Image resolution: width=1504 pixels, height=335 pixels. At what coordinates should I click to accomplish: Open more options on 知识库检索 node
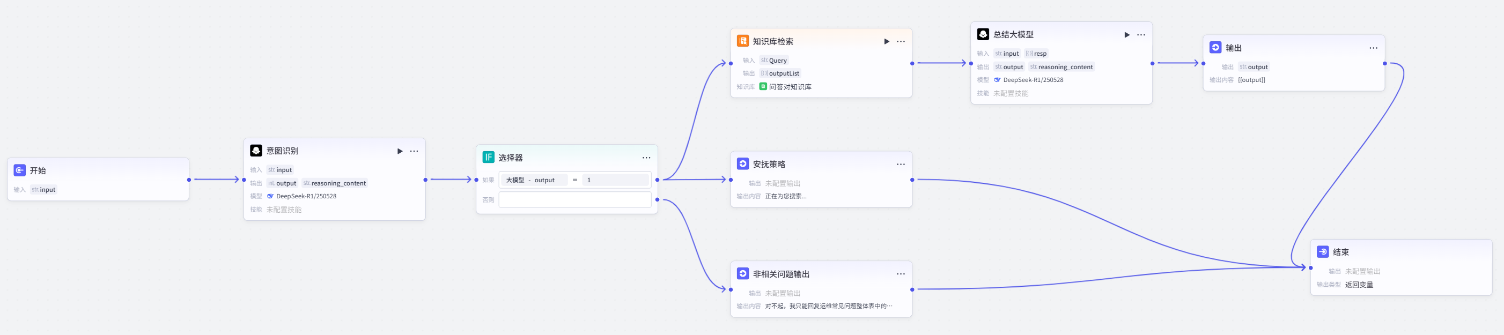pos(901,41)
